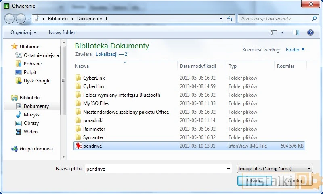
Task: Click the IrfanView IMG File type cell
Action: point(247,146)
